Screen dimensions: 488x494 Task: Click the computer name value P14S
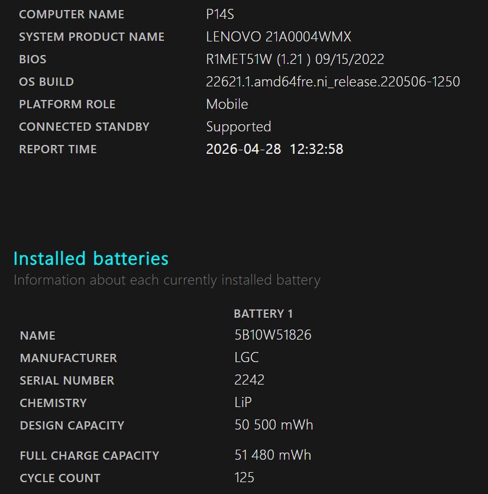(220, 15)
